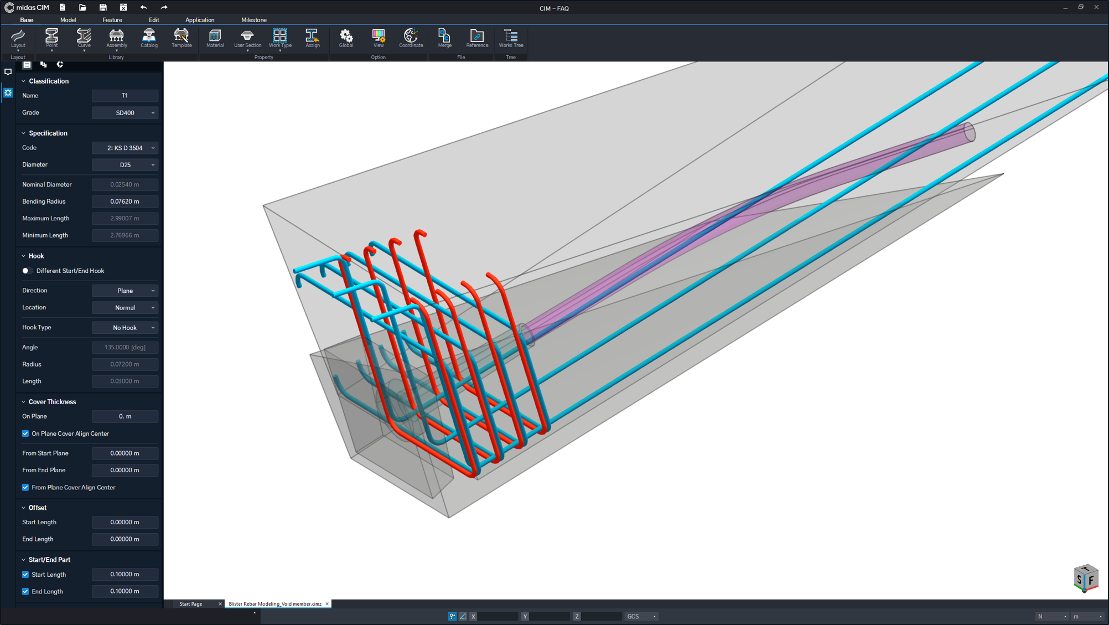Switch to the Model ribbon tab
The height and width of the screenshot is (625, 1109).
(x=68, y=20)
